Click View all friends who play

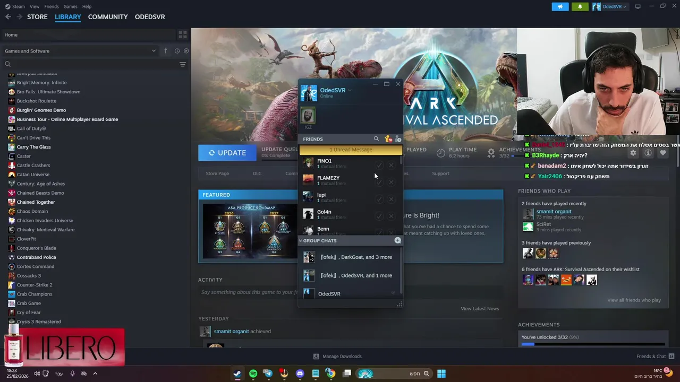coord(634,300)
